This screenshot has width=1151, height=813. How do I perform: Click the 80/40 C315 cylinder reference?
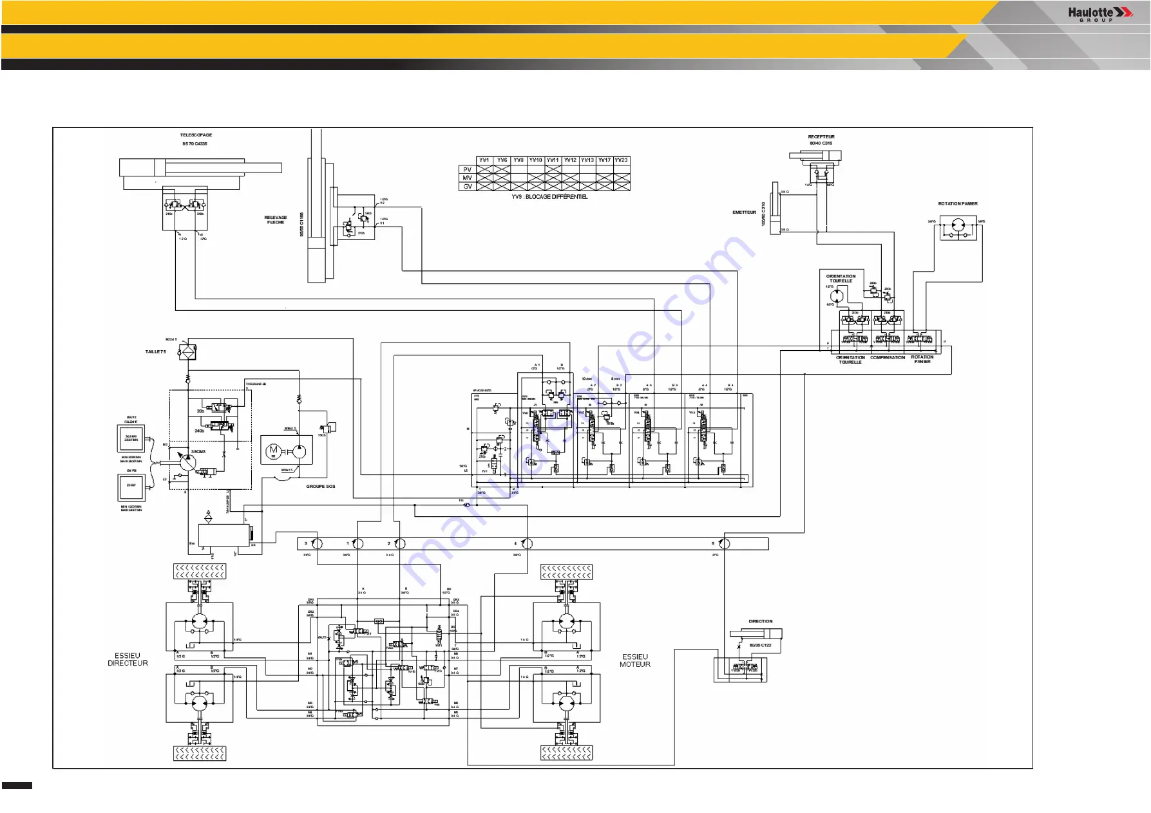pos(821,143)
